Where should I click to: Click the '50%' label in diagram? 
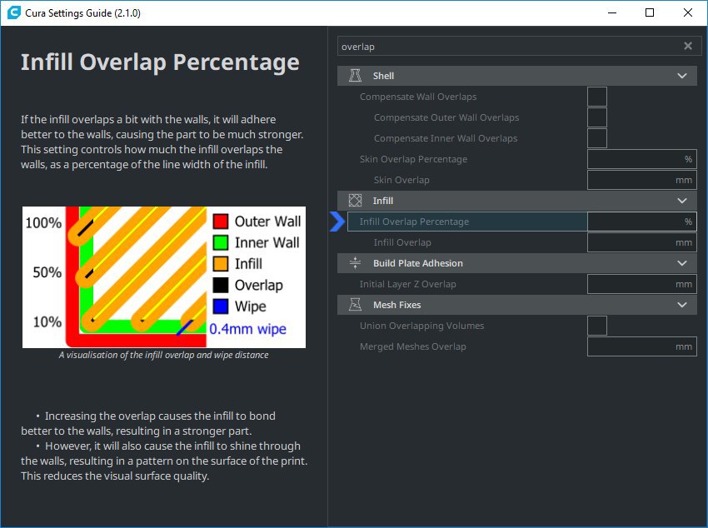coord(47,272)
